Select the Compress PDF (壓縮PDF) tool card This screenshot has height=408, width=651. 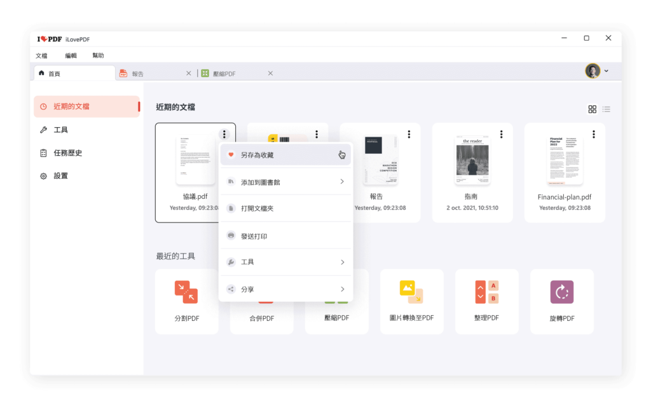point(337,318)
